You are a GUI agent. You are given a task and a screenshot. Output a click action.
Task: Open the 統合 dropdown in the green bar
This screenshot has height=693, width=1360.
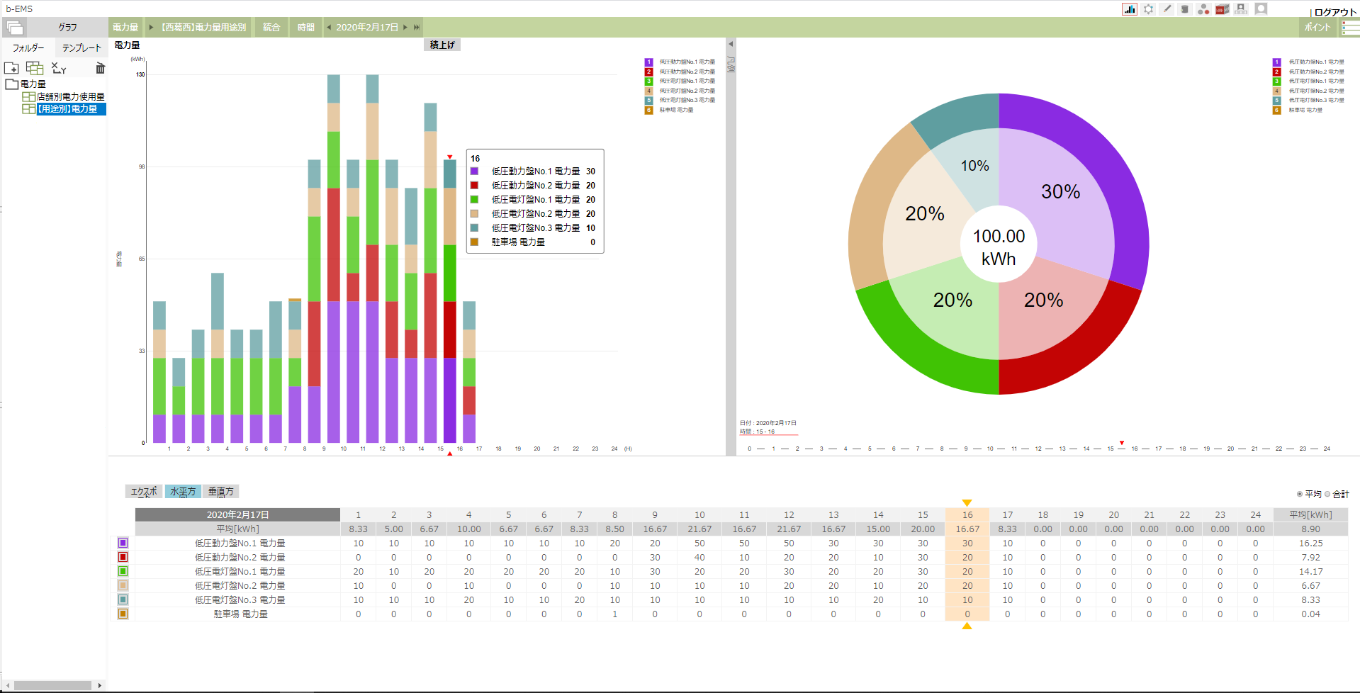[271, 28]
